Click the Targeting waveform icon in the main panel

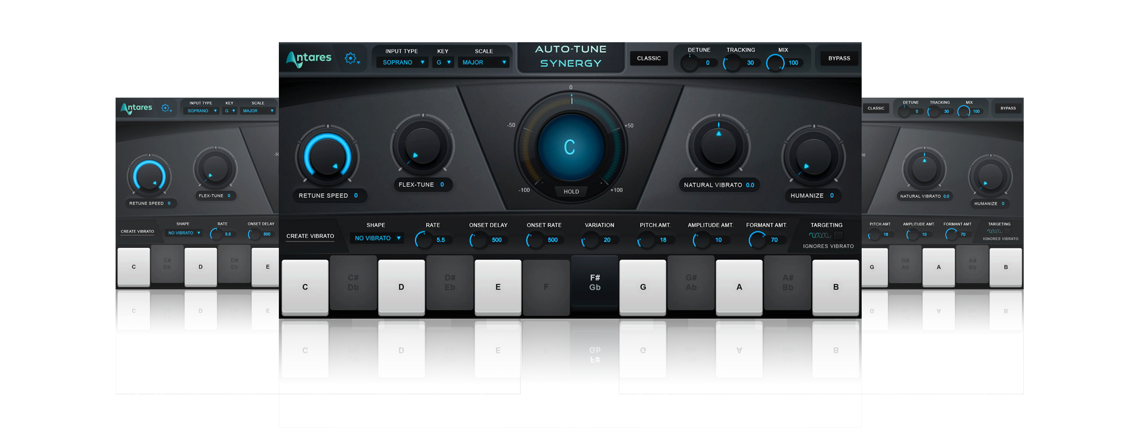click(820, 236)
